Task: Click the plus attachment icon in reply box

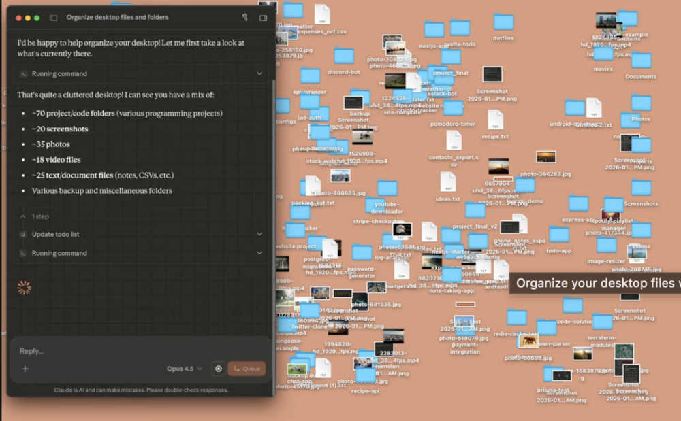Action: [x=25, y=369]
